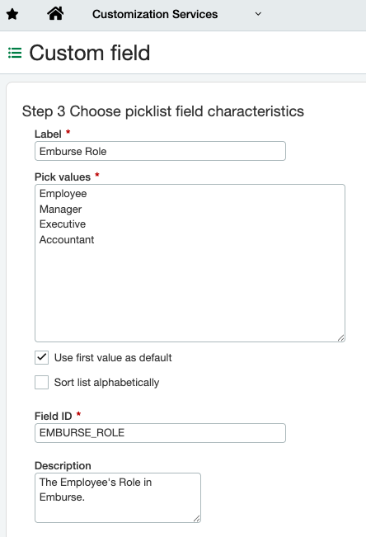Place cursor on the Accountant pick value line
The image size is (366, 537).
pyautogui.click(x=67, y=239)
